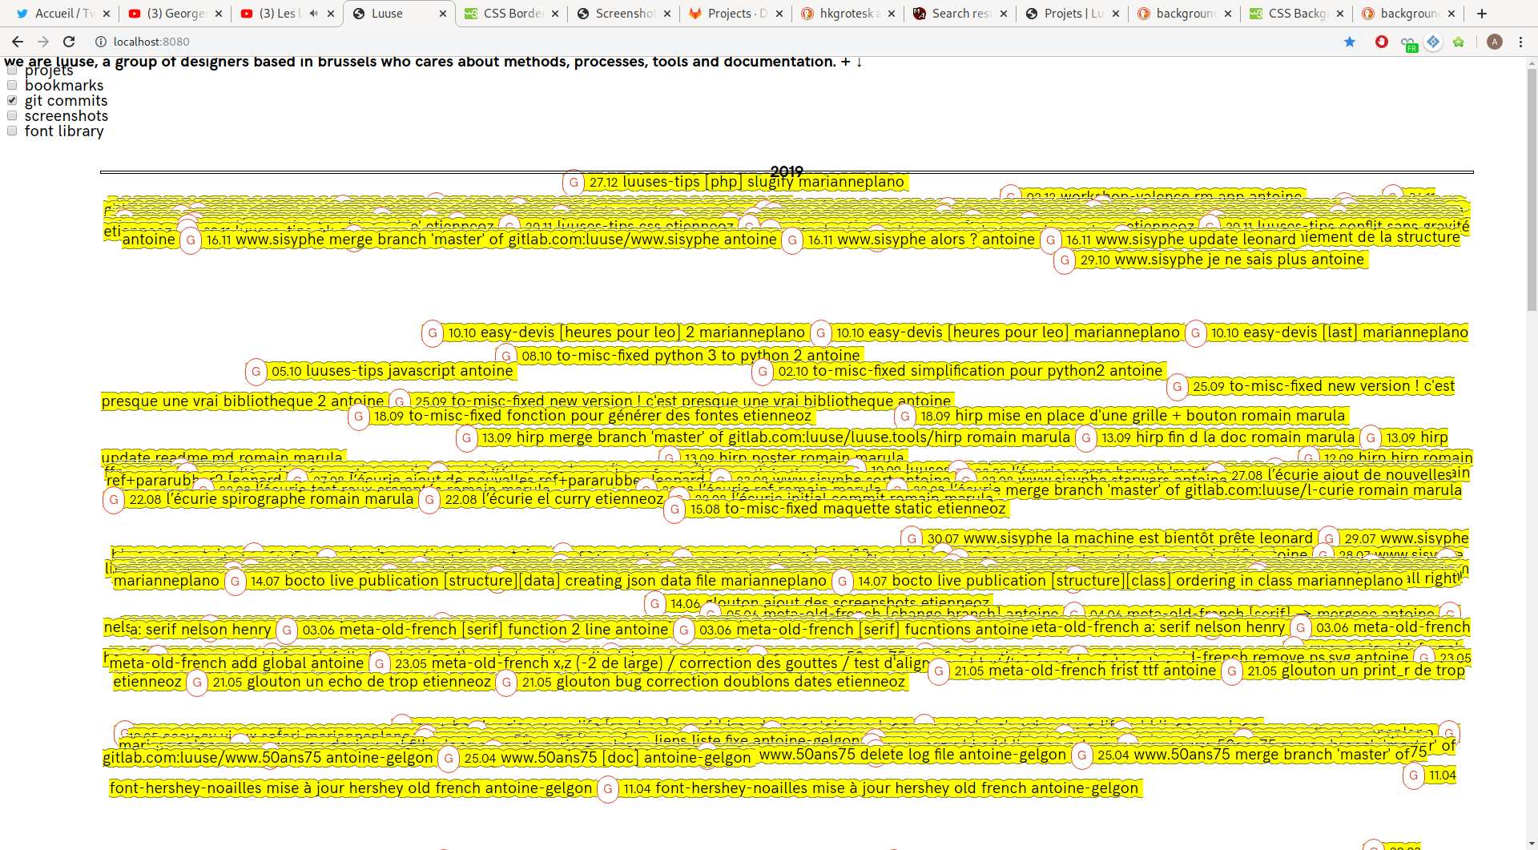Viewport: 1538px width, 850px height.
Task: Switch to the Projects GitLab tab
Action: tap(729, 14)
